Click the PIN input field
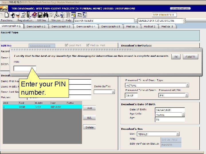 pyautogui.click(x=25, y=68)
